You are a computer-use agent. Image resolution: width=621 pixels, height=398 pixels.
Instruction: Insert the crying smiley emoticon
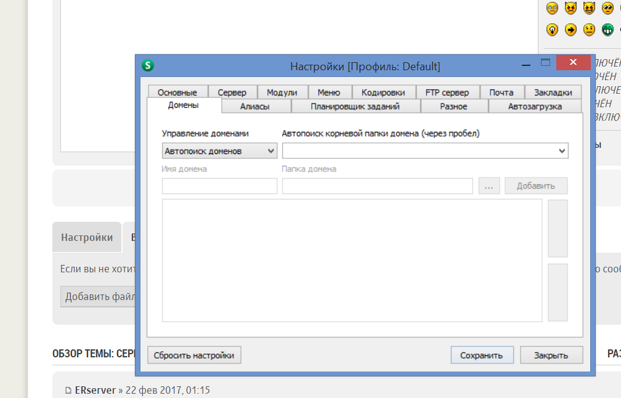[x=552, y=9]
